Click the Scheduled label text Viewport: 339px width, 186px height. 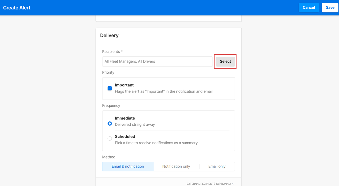click(x=125, y=136)
